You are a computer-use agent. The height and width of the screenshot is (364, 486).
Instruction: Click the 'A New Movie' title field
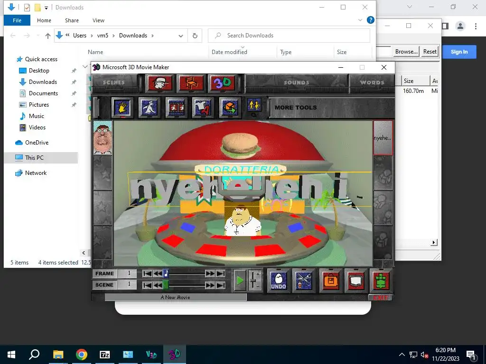tap(176, 297)
